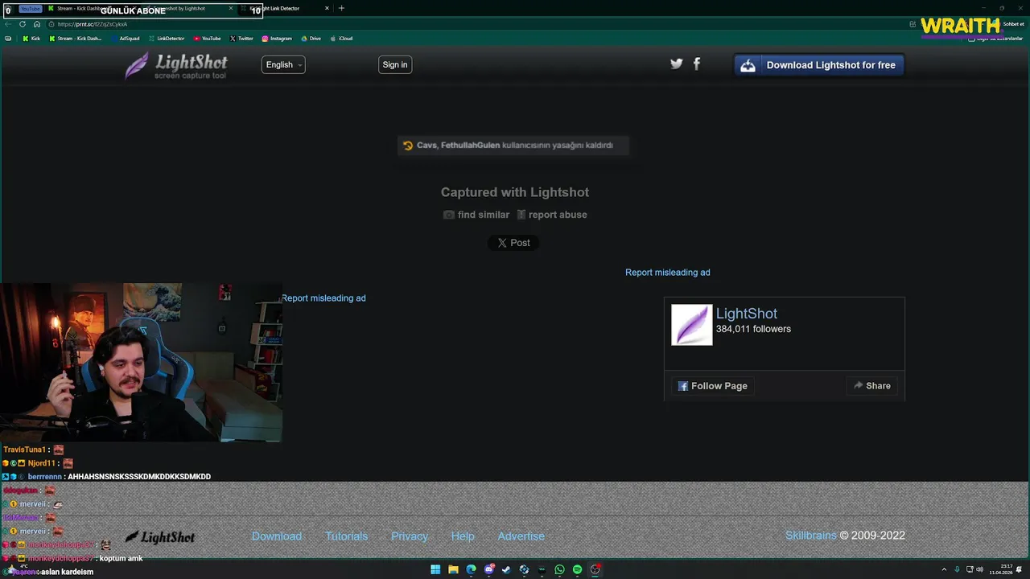The image size is (1030, 579).
Task: Click the camera icon beside find similar
Action: pyautogui.click(x=448, y=215)
